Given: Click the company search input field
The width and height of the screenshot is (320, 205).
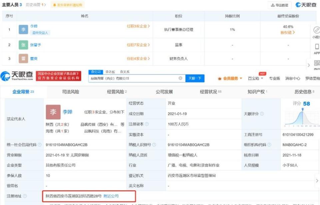Looking at the screenshot, I should 133,78.
